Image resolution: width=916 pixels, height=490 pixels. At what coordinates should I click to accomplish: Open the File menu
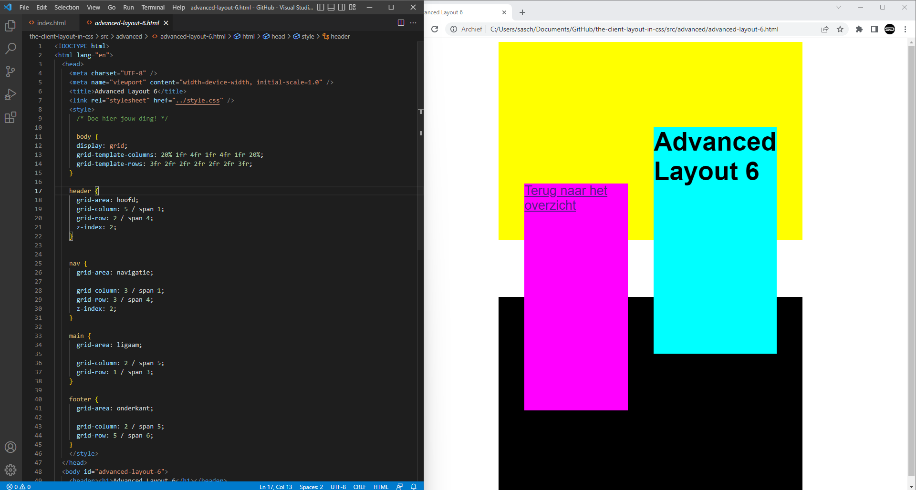coord(24,7)
